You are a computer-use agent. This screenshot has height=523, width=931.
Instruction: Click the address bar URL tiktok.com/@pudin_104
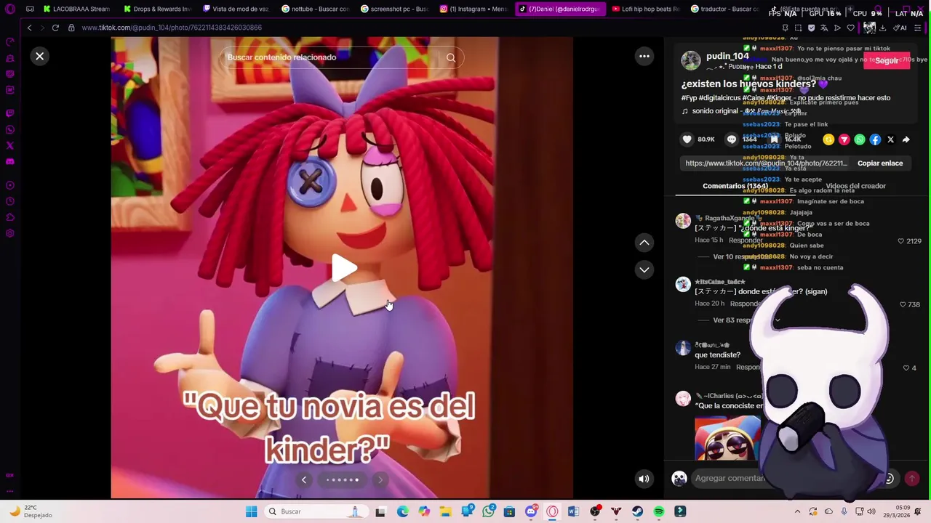point(172,28)
